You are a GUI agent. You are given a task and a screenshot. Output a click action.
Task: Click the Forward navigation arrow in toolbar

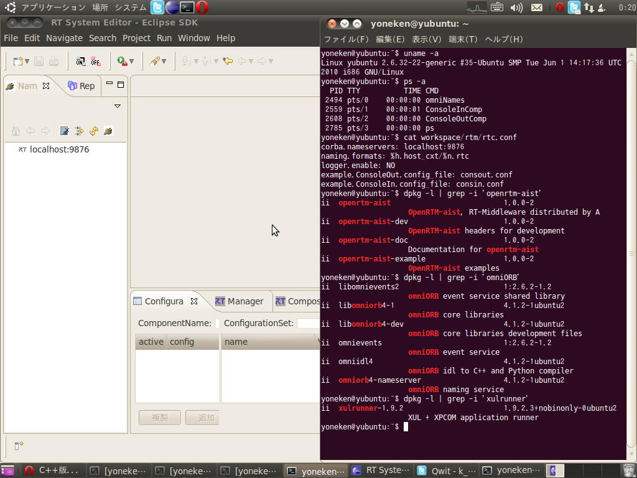pos(262,62)
